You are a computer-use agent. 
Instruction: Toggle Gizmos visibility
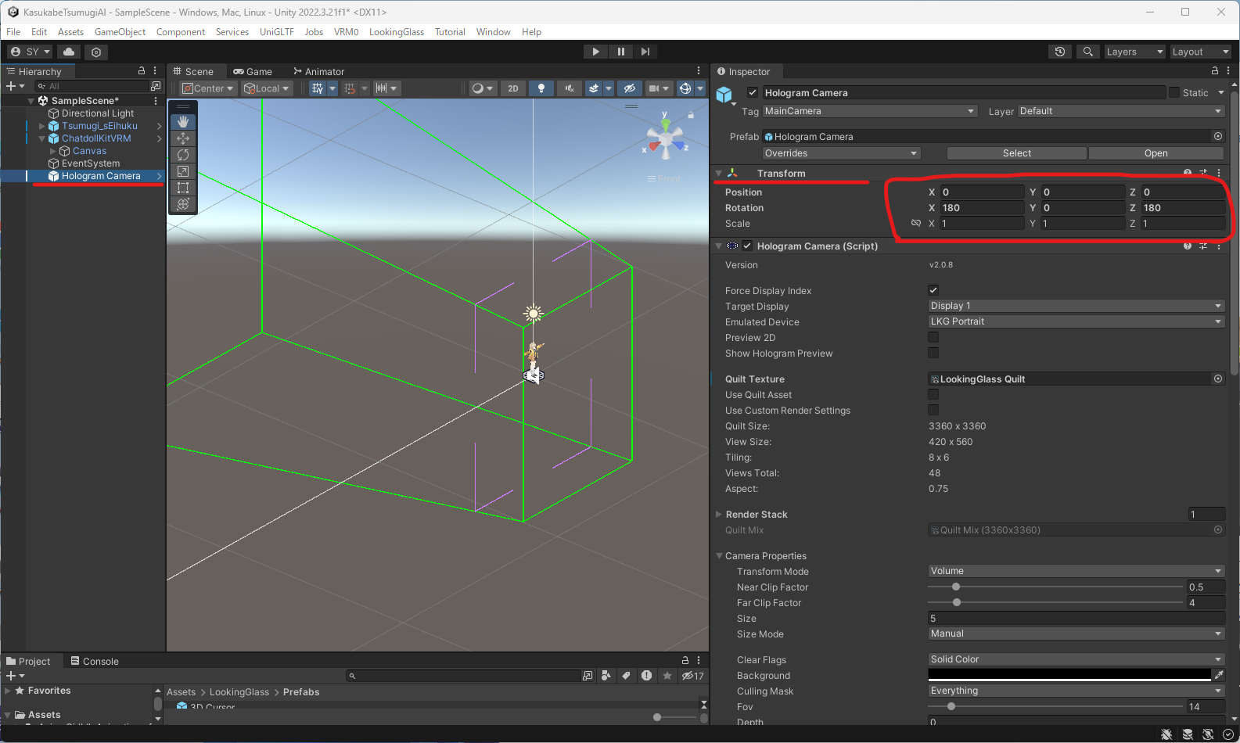685,88
